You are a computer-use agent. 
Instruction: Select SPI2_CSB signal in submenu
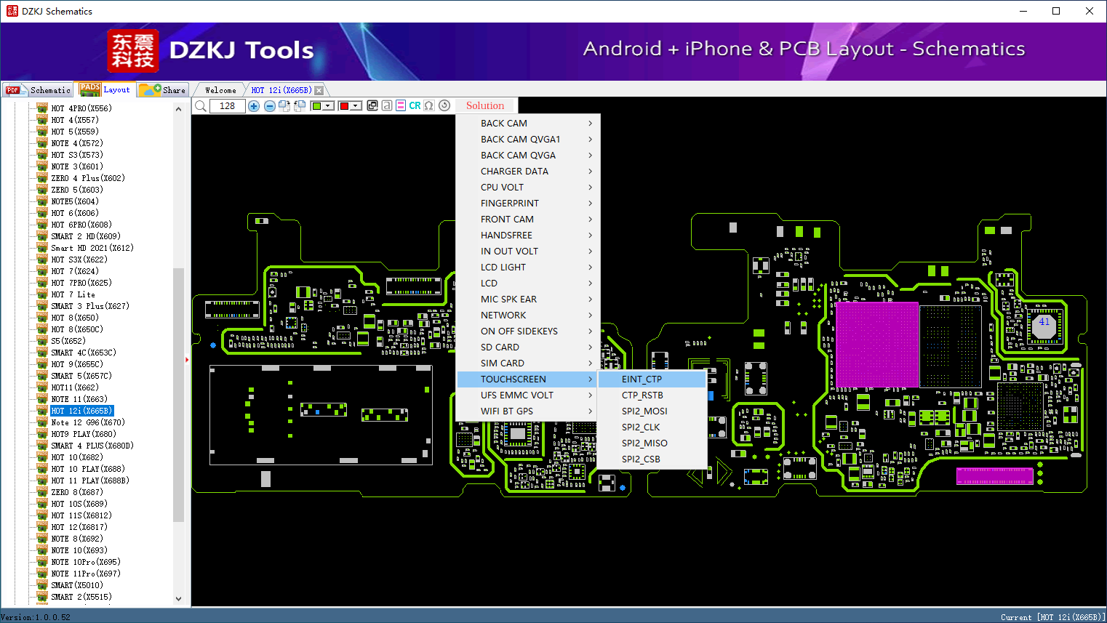pyautogui.click(x=652, y=459)
